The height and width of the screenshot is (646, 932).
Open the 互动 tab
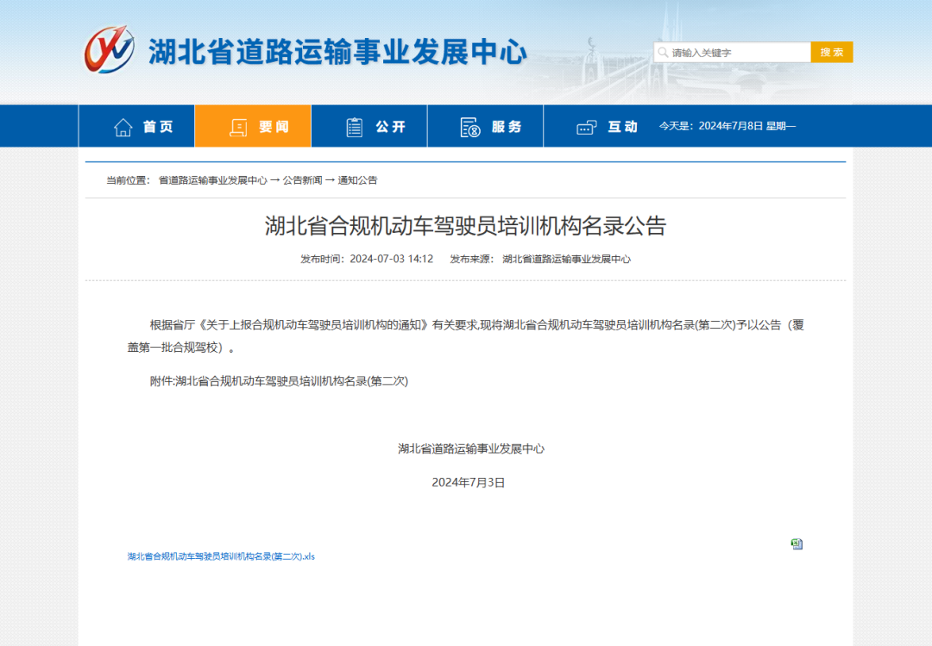(602, 126)
